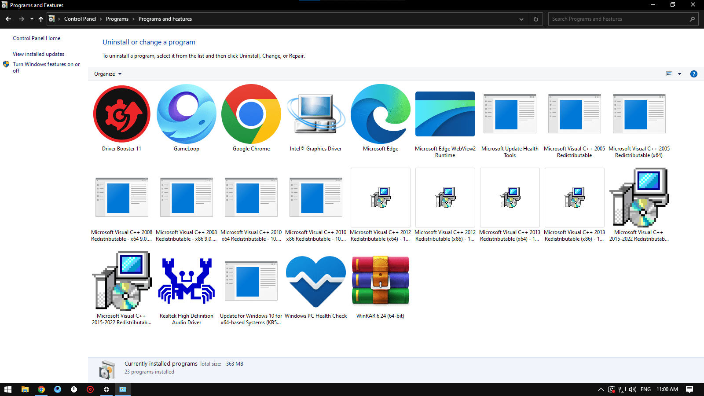Select Microsoft Visual C++ 2012 Redistributable (x64)

381,198
